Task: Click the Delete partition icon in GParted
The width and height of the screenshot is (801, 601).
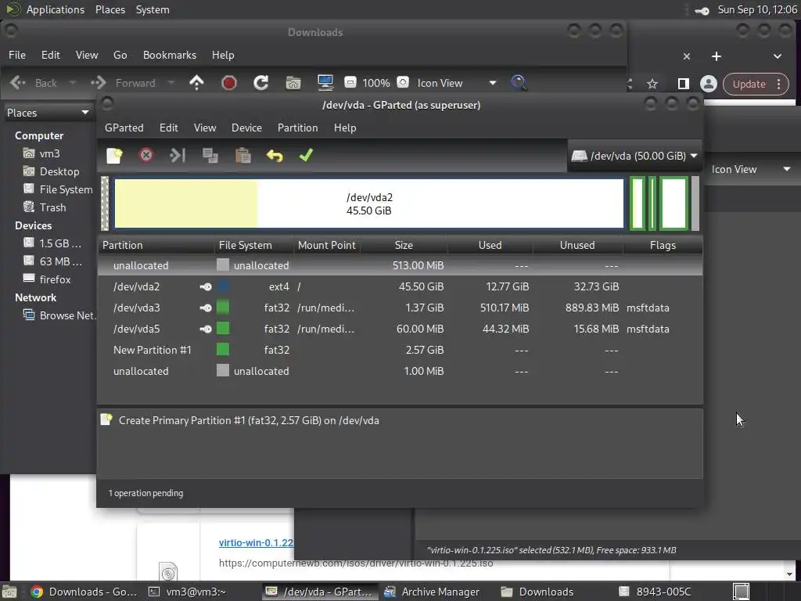Action: point(146,156)
